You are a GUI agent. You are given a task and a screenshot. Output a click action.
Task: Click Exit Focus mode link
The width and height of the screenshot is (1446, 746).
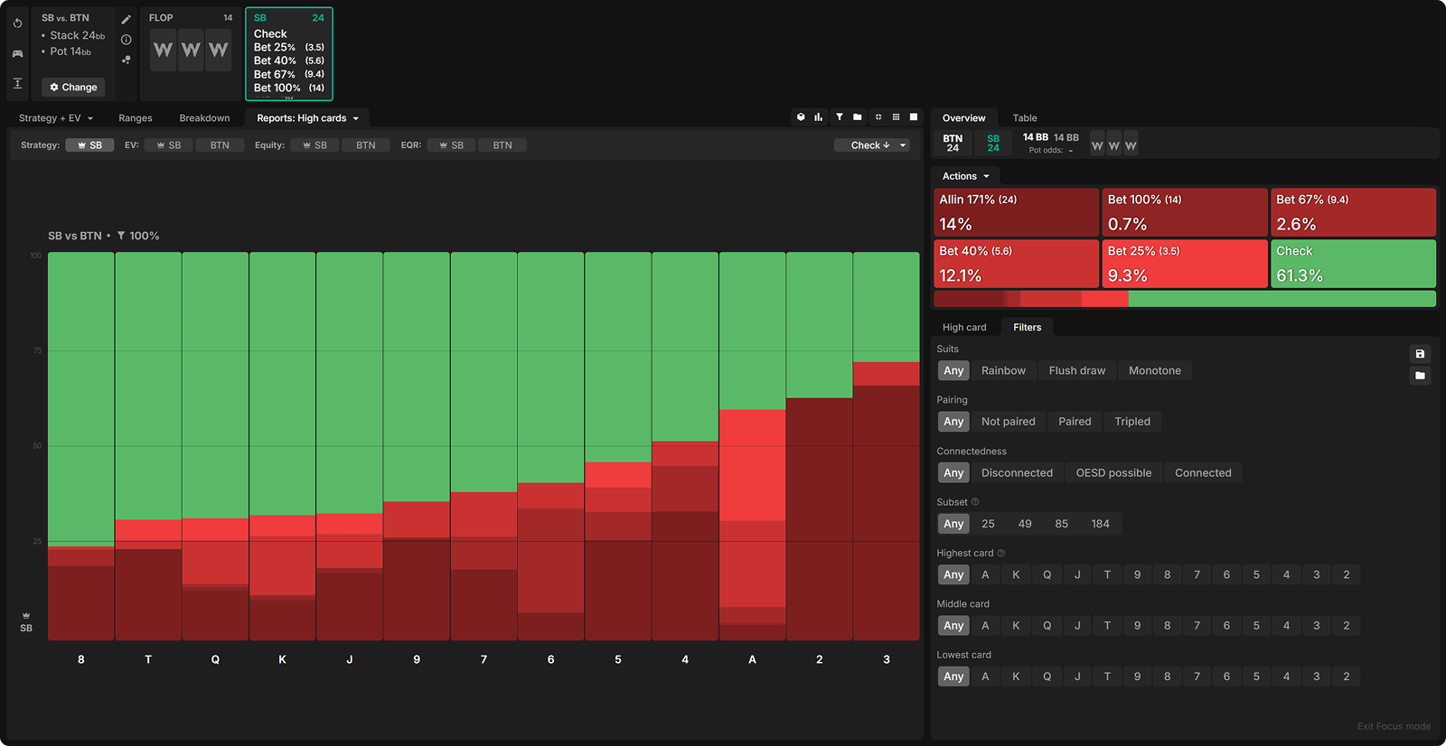1393,726
